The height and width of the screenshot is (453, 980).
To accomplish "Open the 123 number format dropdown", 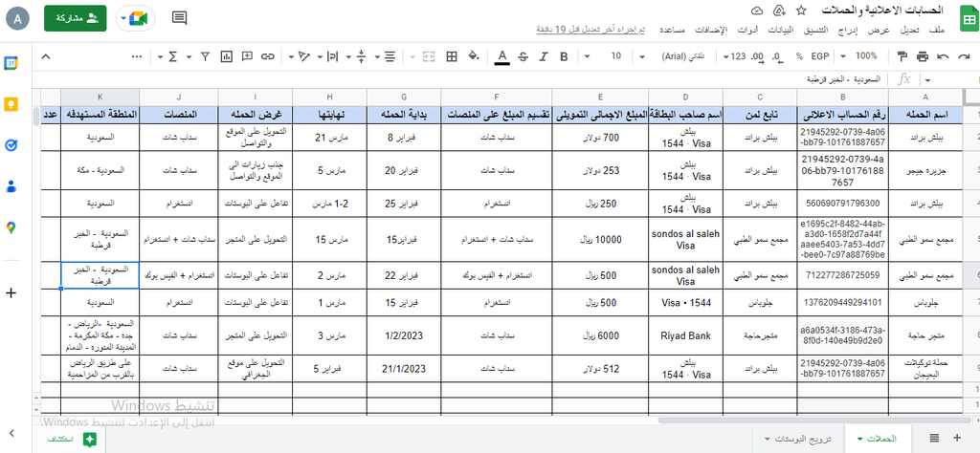I will pyautogui.click(x=734, y=56).
